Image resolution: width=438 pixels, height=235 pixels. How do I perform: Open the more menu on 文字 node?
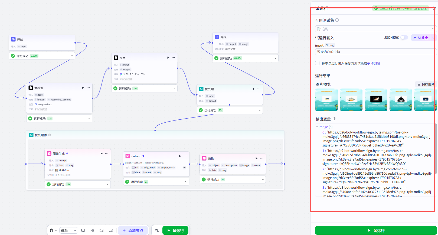(x=174, y=58)
